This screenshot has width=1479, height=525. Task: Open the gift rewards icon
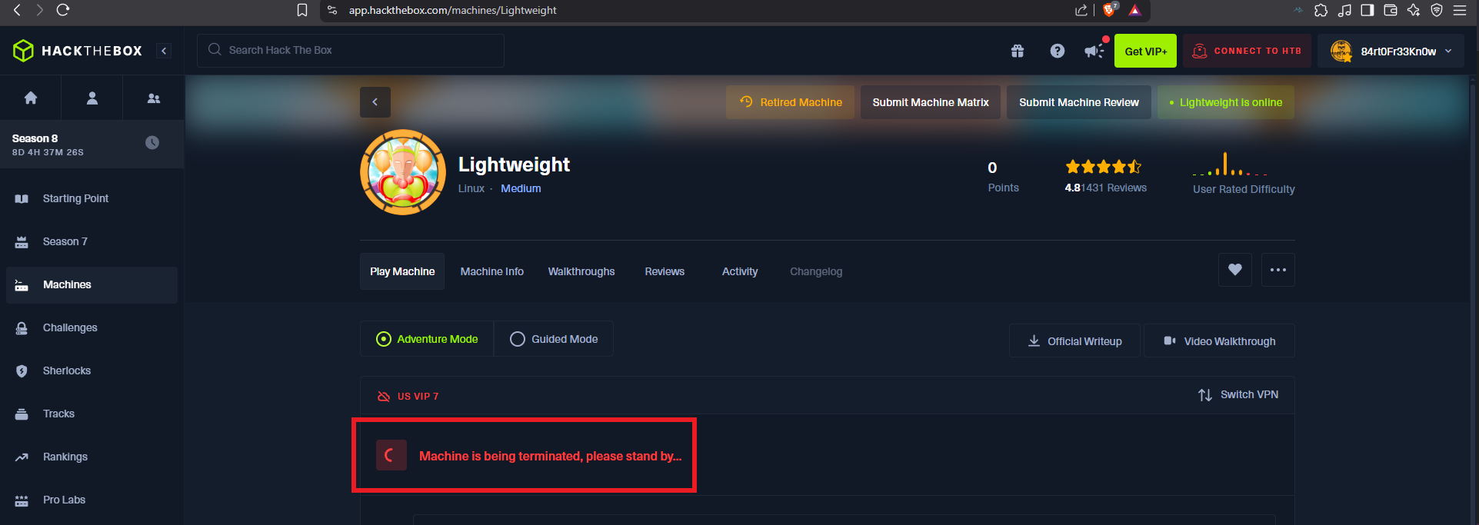click(x=1018, y=51)
